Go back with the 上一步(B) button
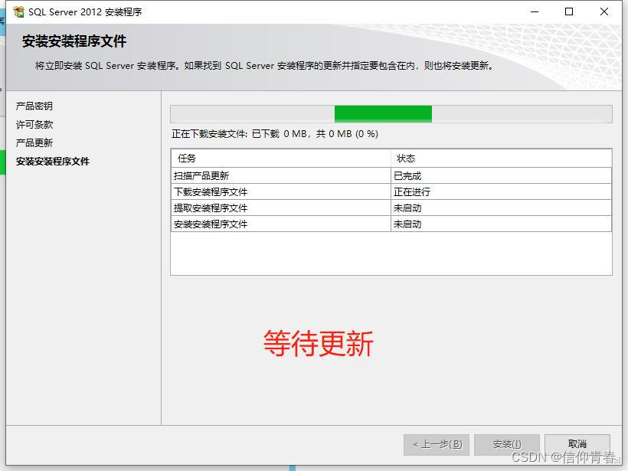This screenshot has width=628, height=471. [437, 444]
